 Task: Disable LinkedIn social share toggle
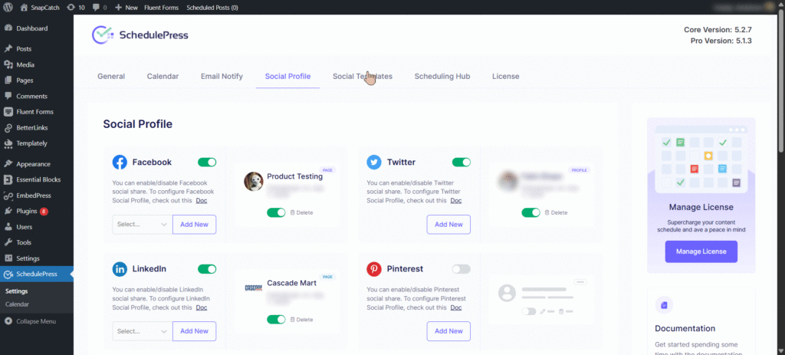[x=207, y=269]
